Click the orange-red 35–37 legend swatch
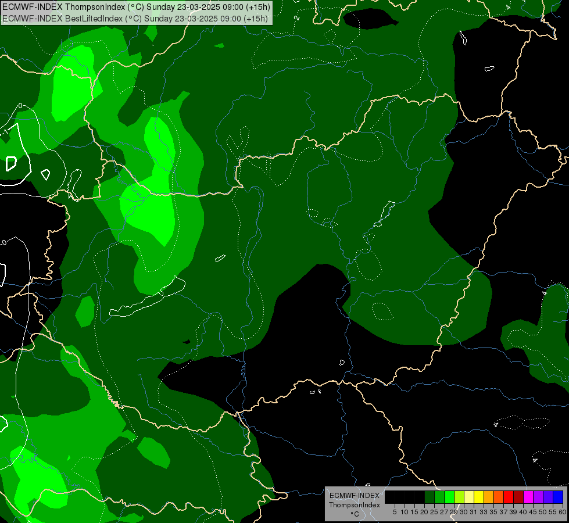 pyautogui.click(x=499, y=497)
